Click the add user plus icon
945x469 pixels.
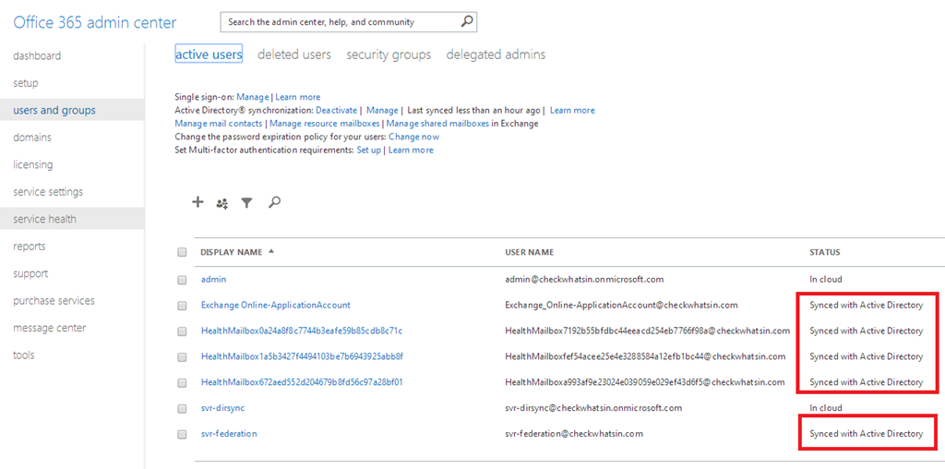[197, 202]
